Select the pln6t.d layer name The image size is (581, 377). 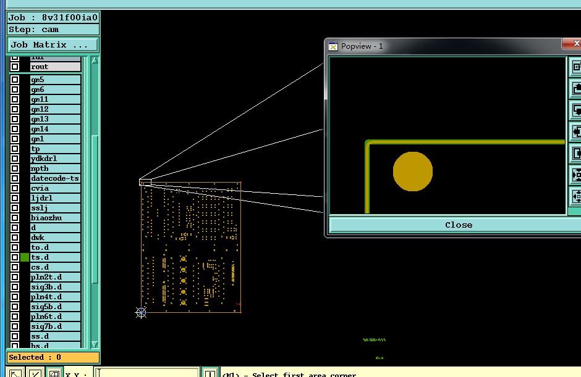55,317
